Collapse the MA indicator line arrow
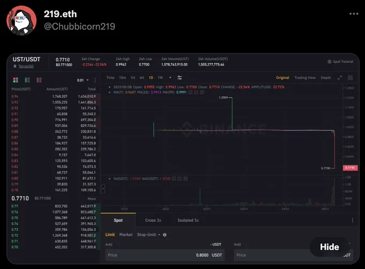Viewport: 365px width, 269px height. 109,92
